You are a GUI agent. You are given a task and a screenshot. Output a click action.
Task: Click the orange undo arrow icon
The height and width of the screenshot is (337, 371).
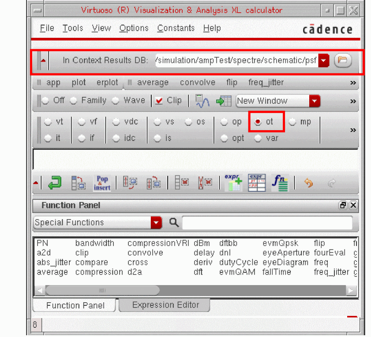pos(309,183)
